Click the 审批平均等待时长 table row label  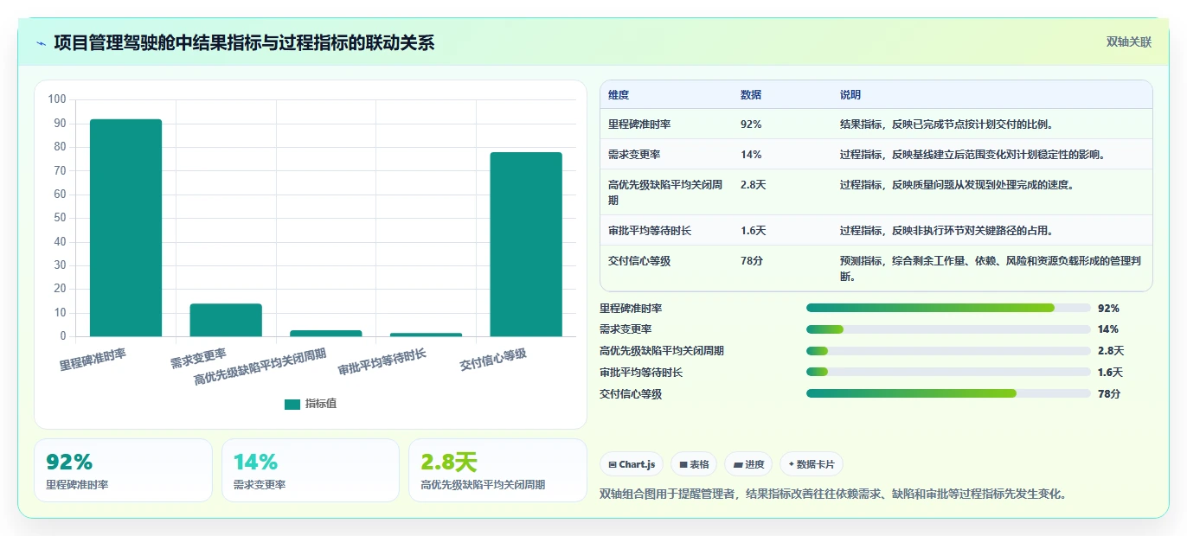(650, 231)
